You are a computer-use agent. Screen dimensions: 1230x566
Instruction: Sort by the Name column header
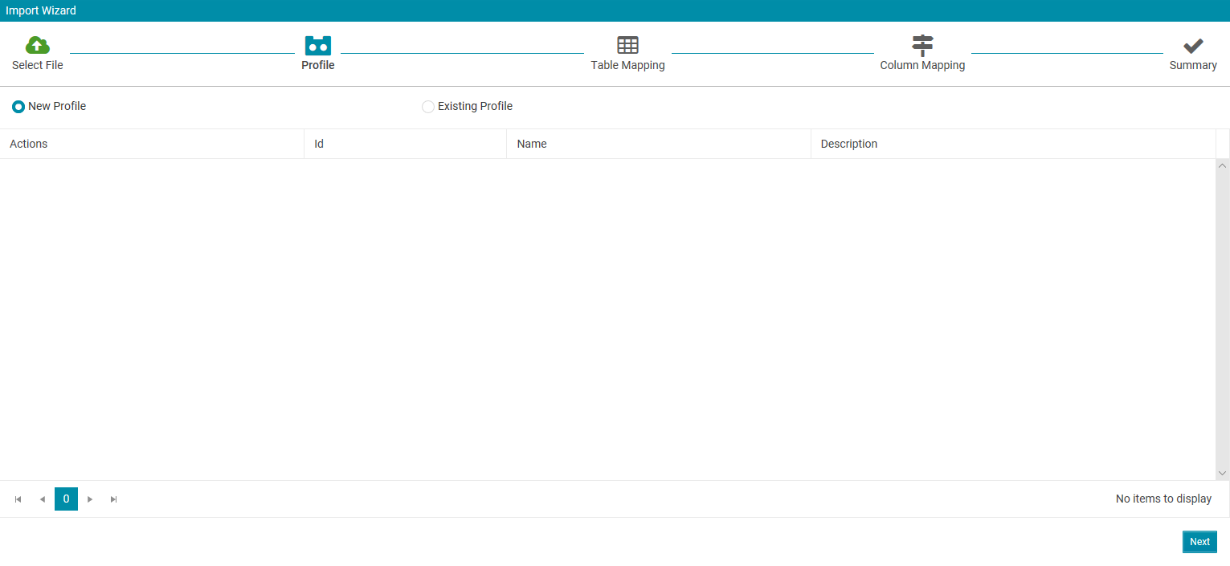coord(659,144)
